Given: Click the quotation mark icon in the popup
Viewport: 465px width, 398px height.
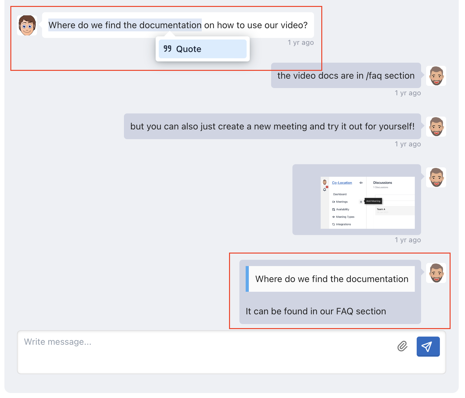Looking at the screenshot, I should pyautogui.click(x=168, y=49).
